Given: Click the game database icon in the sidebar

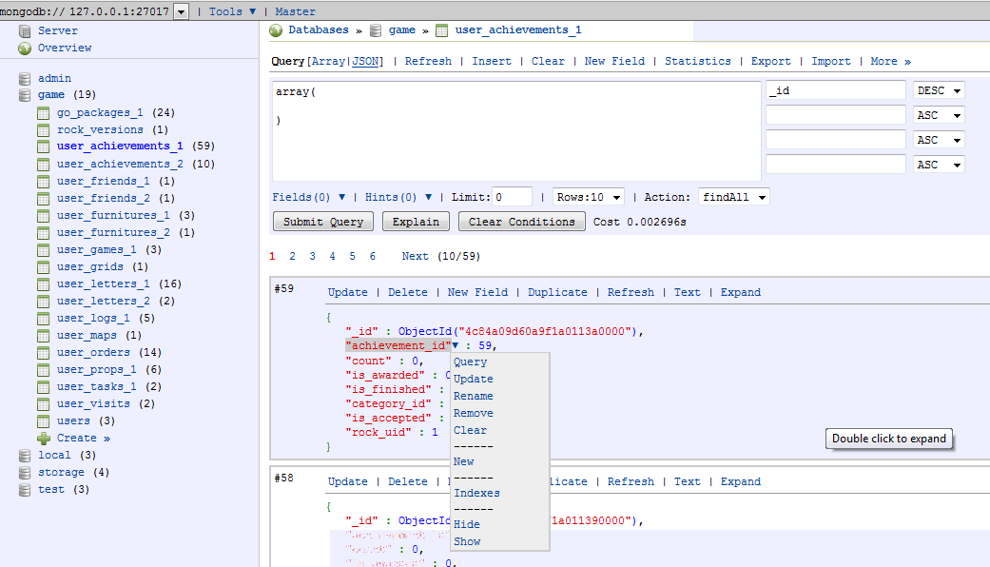Looking at the screenshot, I should pyautogui.click(x=25, y=95).
